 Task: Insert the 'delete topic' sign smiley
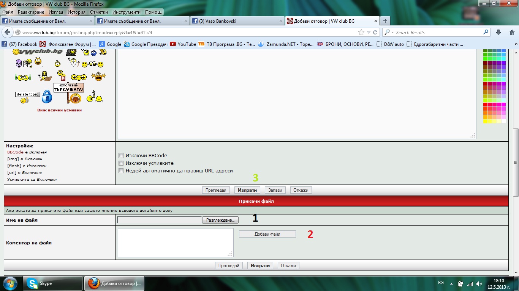pos(27,94)
